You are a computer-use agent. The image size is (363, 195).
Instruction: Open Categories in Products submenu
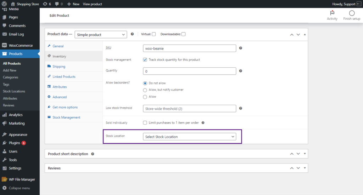tap(10, 77)
